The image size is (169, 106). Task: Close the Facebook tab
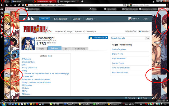point(32,2)
